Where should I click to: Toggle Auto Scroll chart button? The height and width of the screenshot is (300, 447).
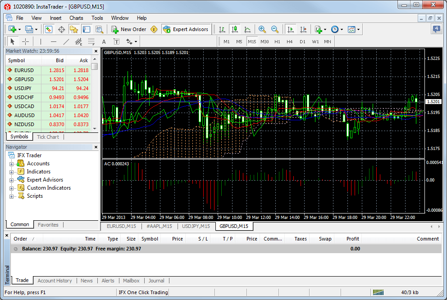(290, 29)
